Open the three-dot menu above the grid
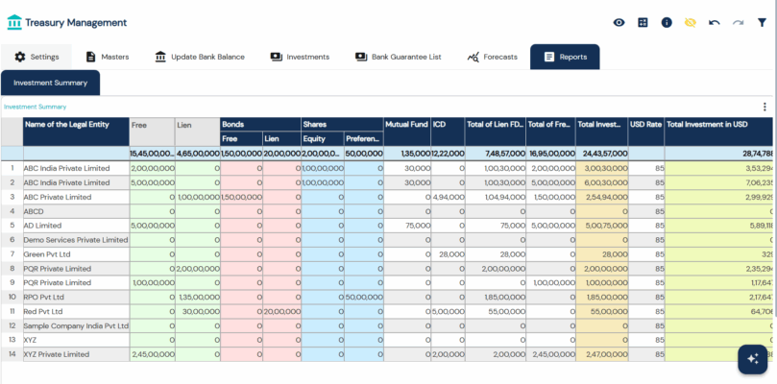 (x=765, y=107)
